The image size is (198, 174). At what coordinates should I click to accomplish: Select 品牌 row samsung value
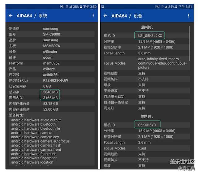pos(50,40)
